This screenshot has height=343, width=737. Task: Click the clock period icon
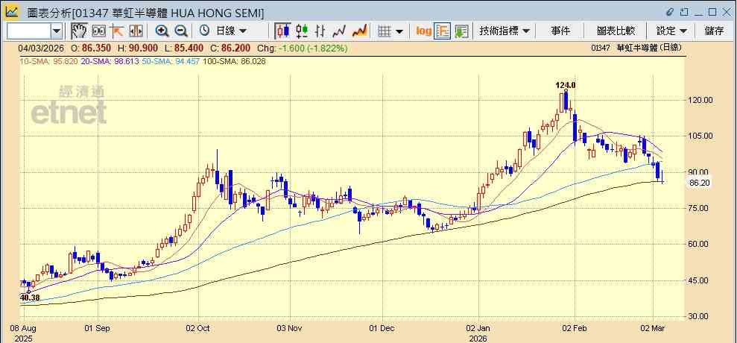(204, 31)
